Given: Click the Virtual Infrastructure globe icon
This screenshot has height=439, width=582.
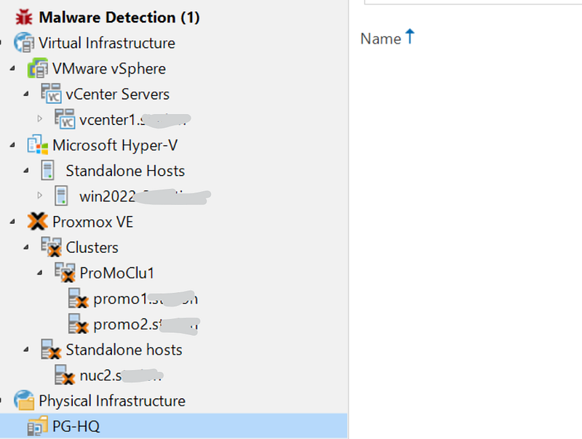Looking at the screenshot, I should tap(23, 43).
